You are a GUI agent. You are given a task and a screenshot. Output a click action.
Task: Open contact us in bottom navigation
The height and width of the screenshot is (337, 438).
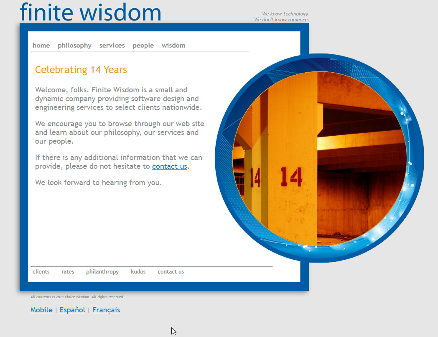coord(171,271)
